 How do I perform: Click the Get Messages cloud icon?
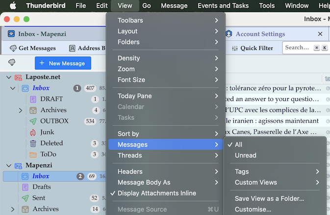pos(13,48)
